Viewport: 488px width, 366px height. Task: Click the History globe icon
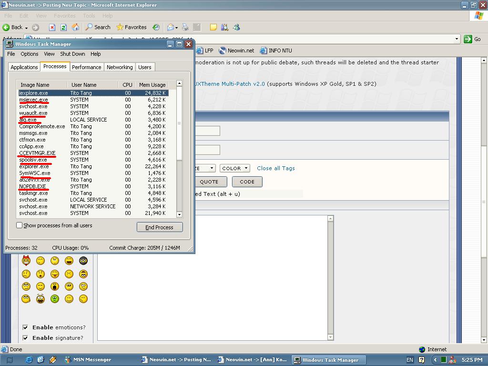pos(155,27)
